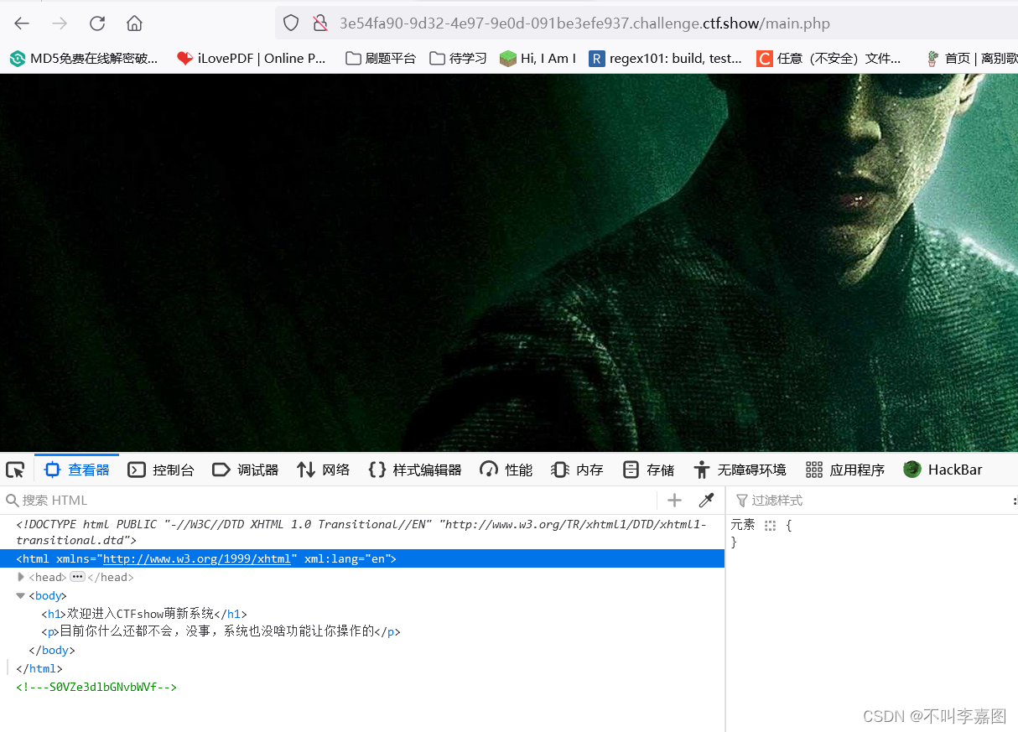Expand the head element node
Image resolution: width=1018 pixels, height=732 pixels.
tap(21, 577)
